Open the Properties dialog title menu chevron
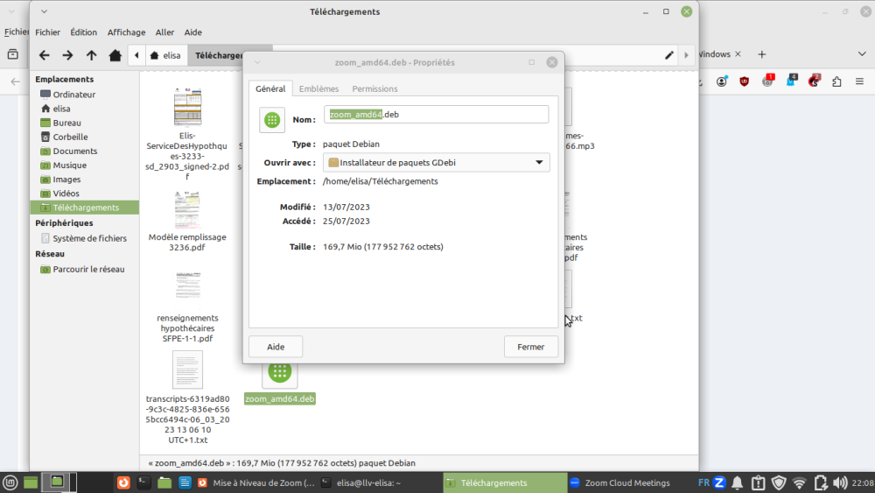Screen dimensions: 875x493 pyautogui.click(x=257, y=62)
